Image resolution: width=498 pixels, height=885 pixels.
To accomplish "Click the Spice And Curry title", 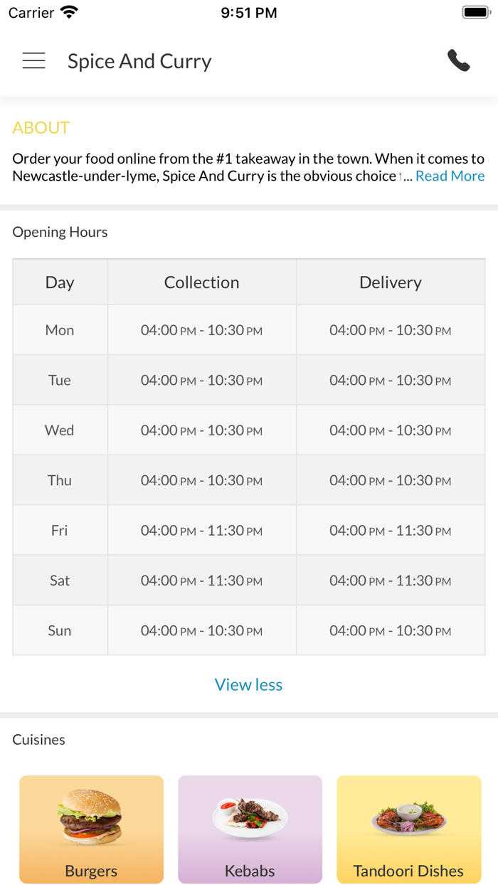I will [x=139, y=61].
